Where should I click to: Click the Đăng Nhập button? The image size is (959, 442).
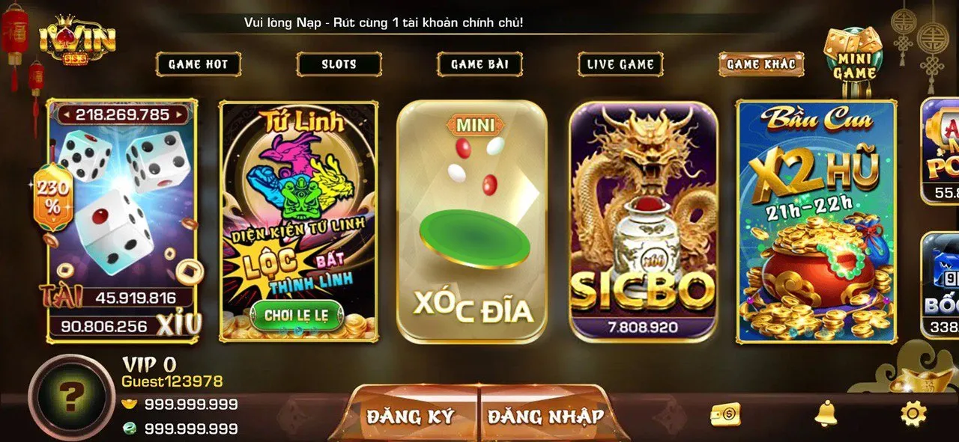point(546,416)
